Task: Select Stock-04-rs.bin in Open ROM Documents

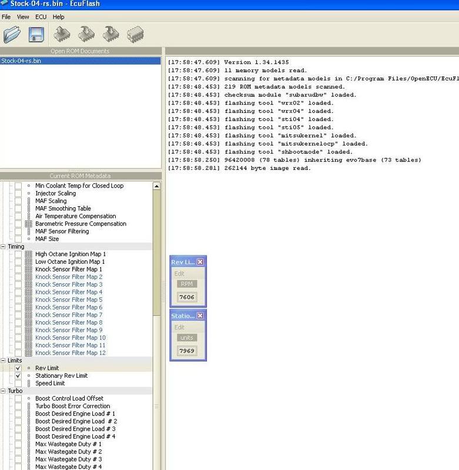Action: tap(80, 61)
